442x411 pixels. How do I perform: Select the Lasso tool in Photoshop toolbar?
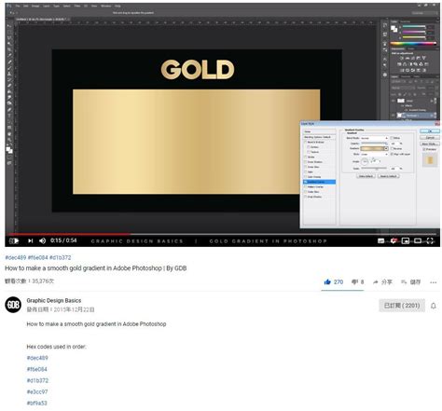tap(9, 38)
